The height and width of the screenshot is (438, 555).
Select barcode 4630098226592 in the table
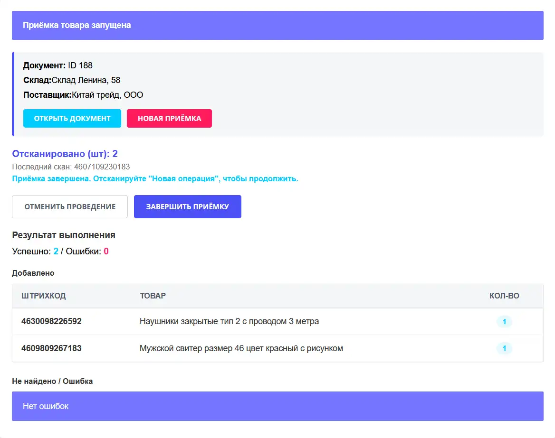click(x=51, y=321)
